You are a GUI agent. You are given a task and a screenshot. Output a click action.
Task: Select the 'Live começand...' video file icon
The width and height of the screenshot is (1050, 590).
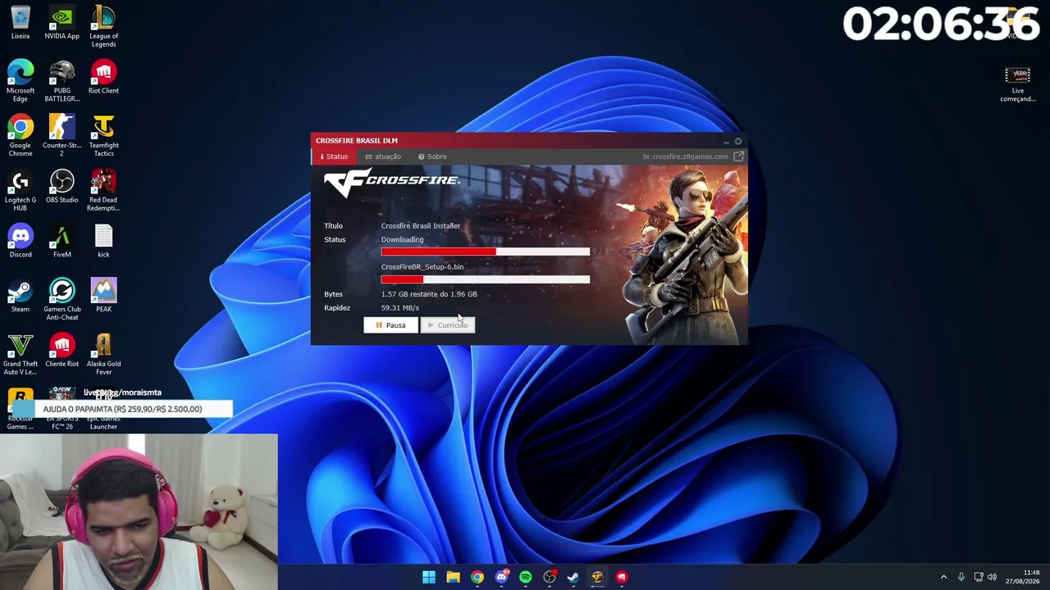point(1017,85)
